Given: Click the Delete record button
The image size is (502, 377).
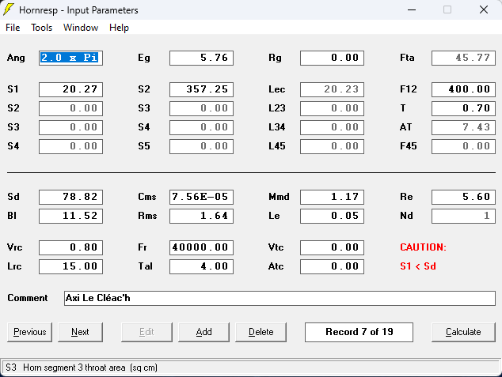Looking at the screenshot, I should (x=261, y=332).
